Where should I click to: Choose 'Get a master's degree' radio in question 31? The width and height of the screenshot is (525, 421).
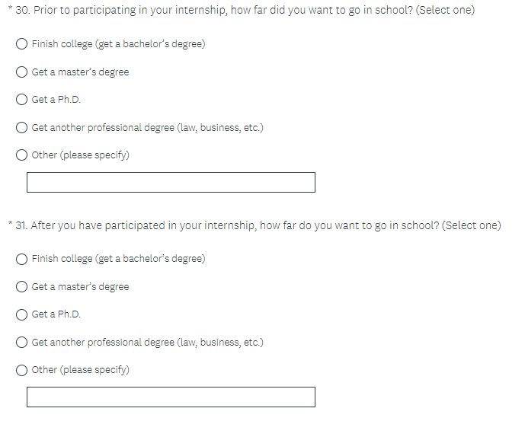[x=23, y=287]
